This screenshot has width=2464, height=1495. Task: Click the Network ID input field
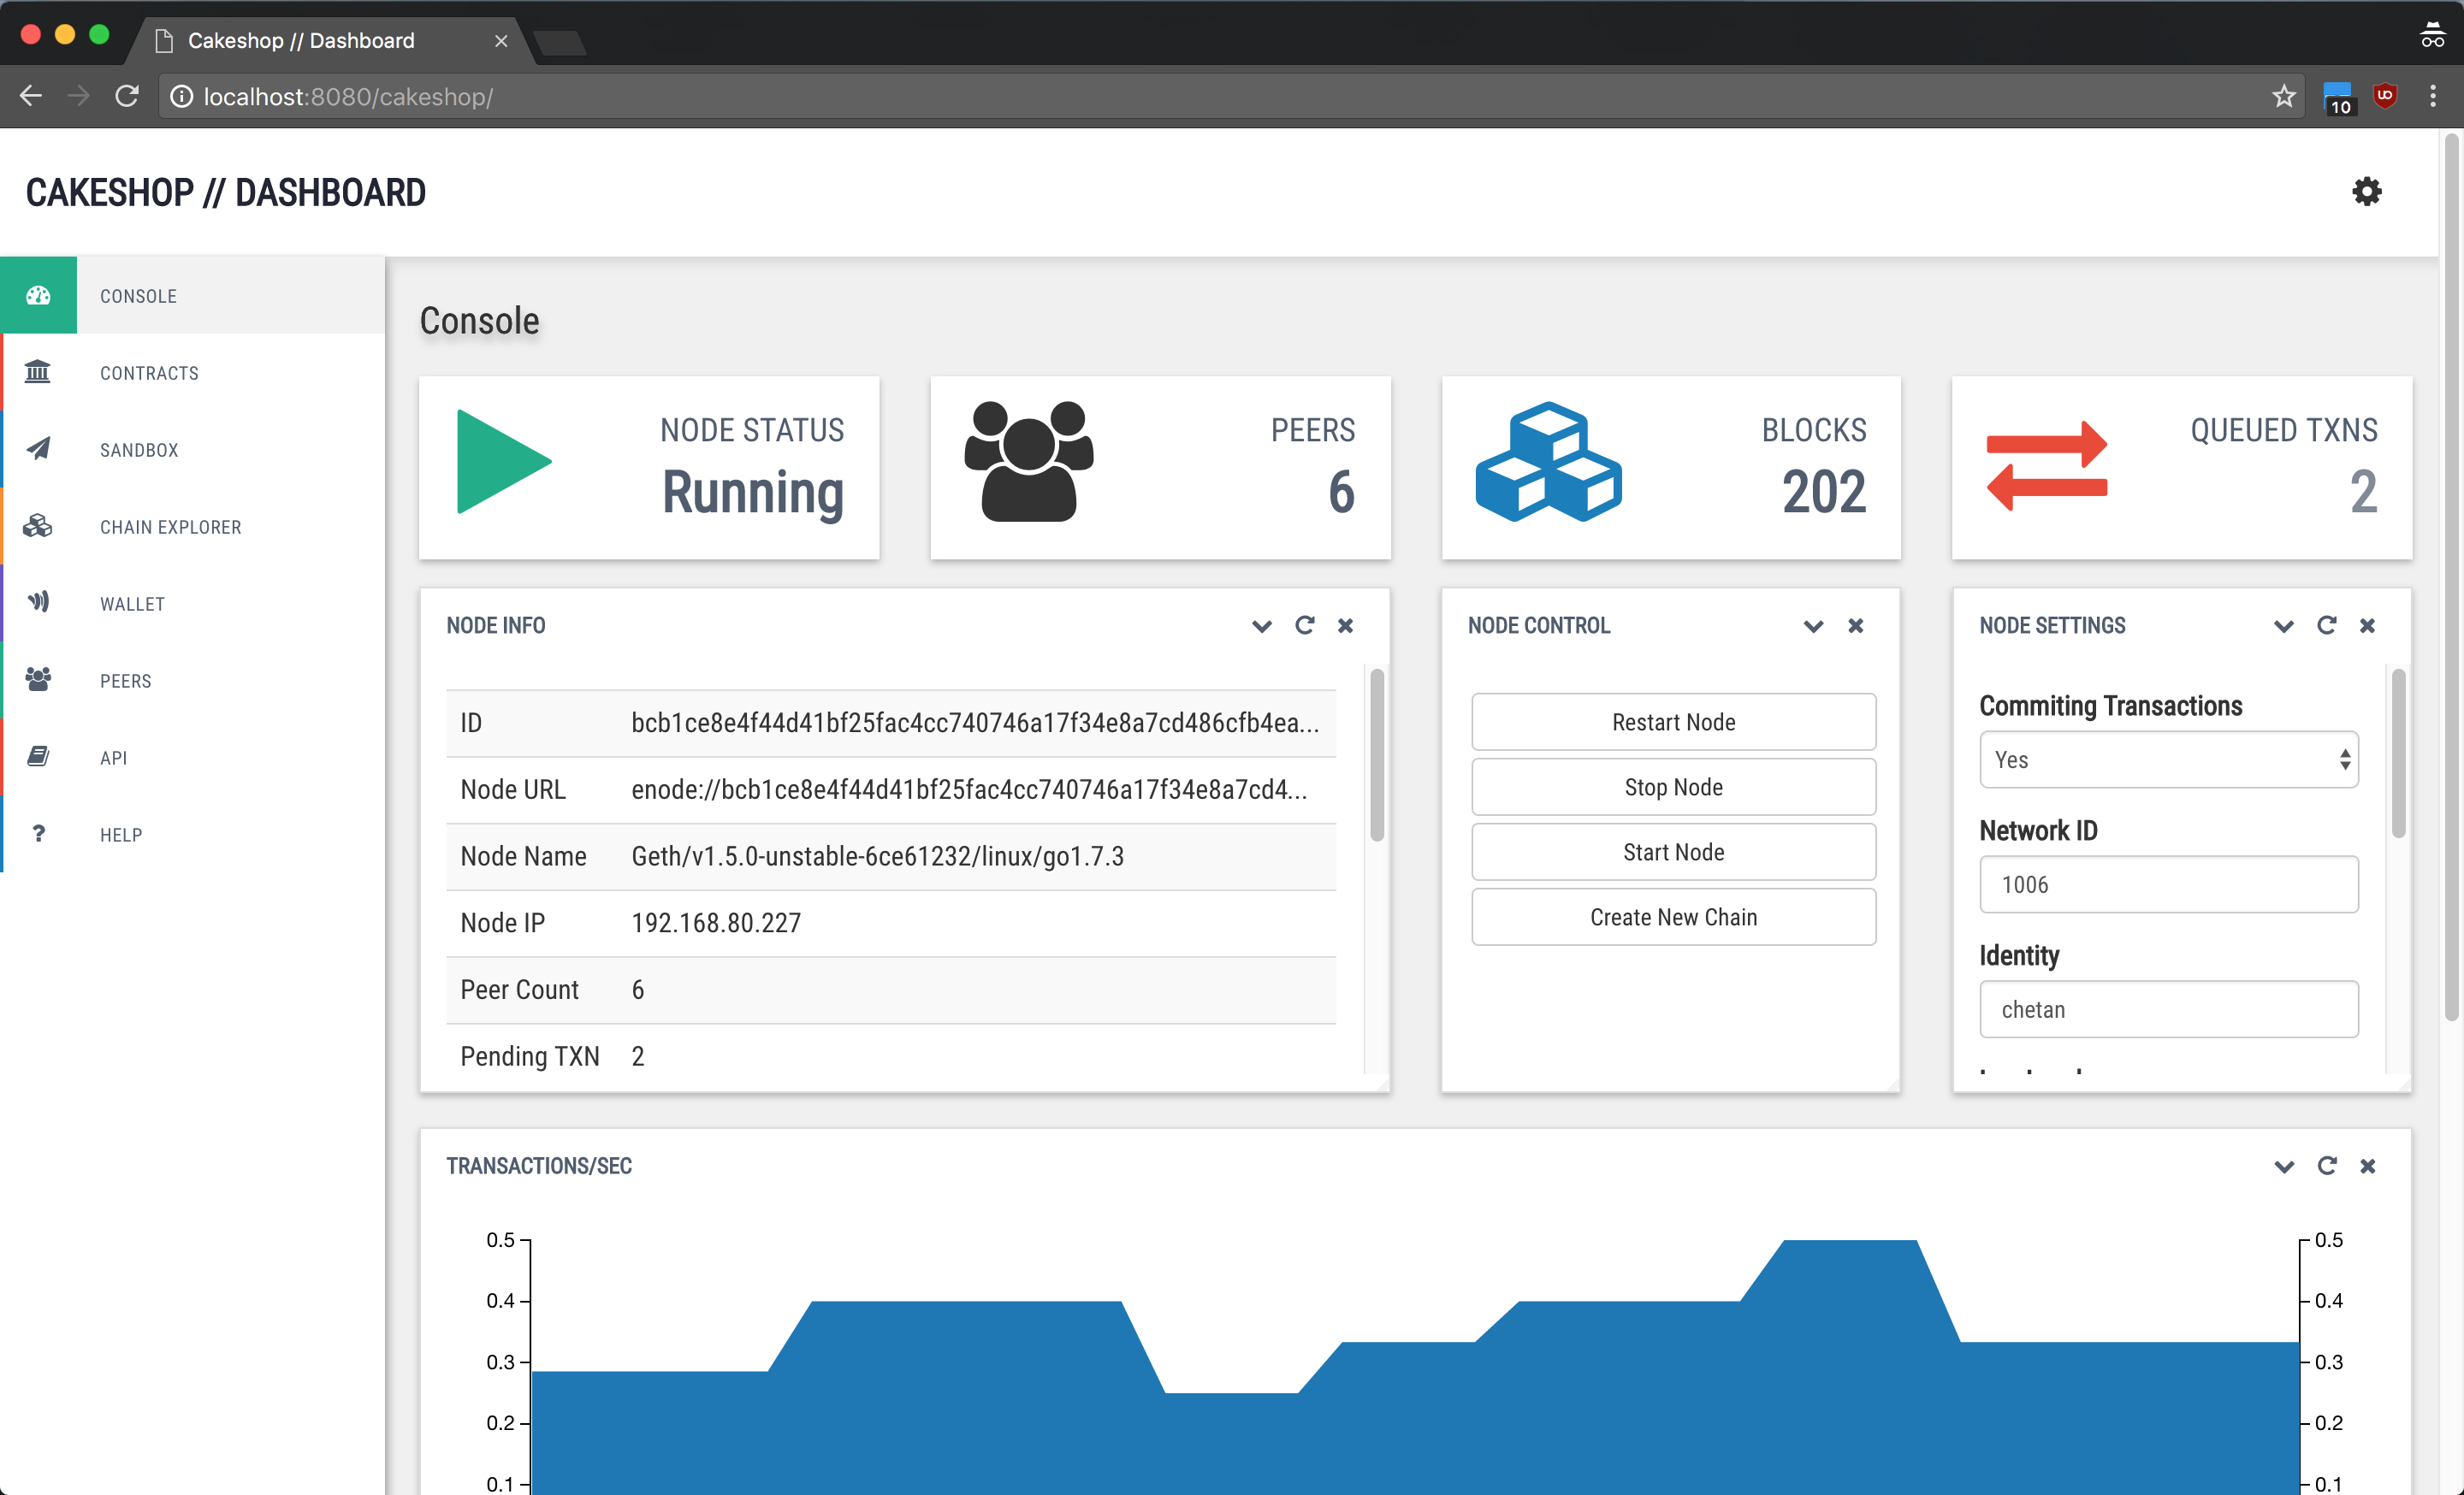pos(2168,884)
